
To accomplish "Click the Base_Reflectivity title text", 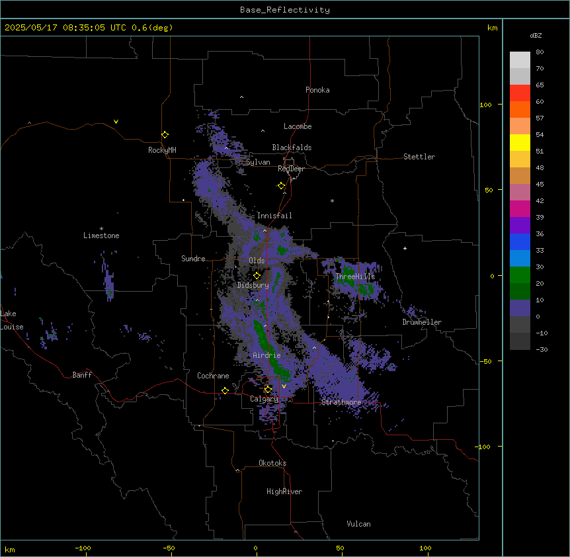I will pyautogui.click(x=285, y=10).
